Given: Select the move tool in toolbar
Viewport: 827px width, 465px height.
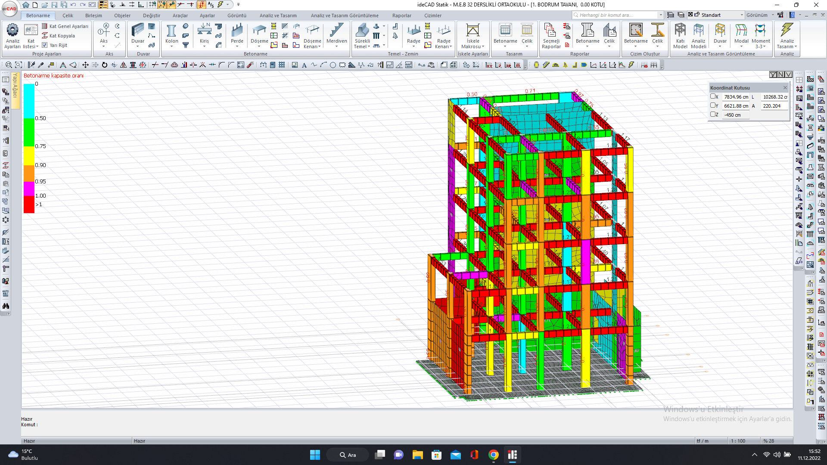Looking at the screenshot, I should tap(85, 65).
